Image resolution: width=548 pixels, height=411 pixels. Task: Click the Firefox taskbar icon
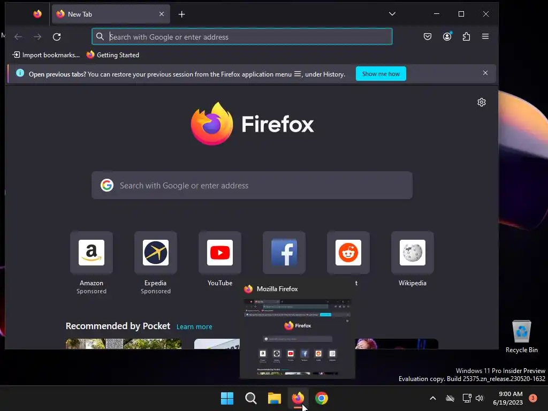pos(298,398)
